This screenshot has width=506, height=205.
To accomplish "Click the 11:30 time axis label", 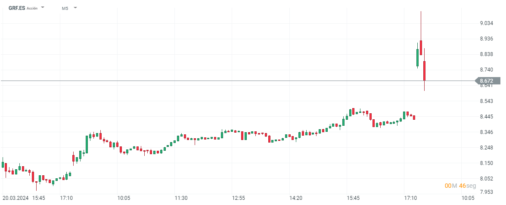I will click(x=181, y=198).
